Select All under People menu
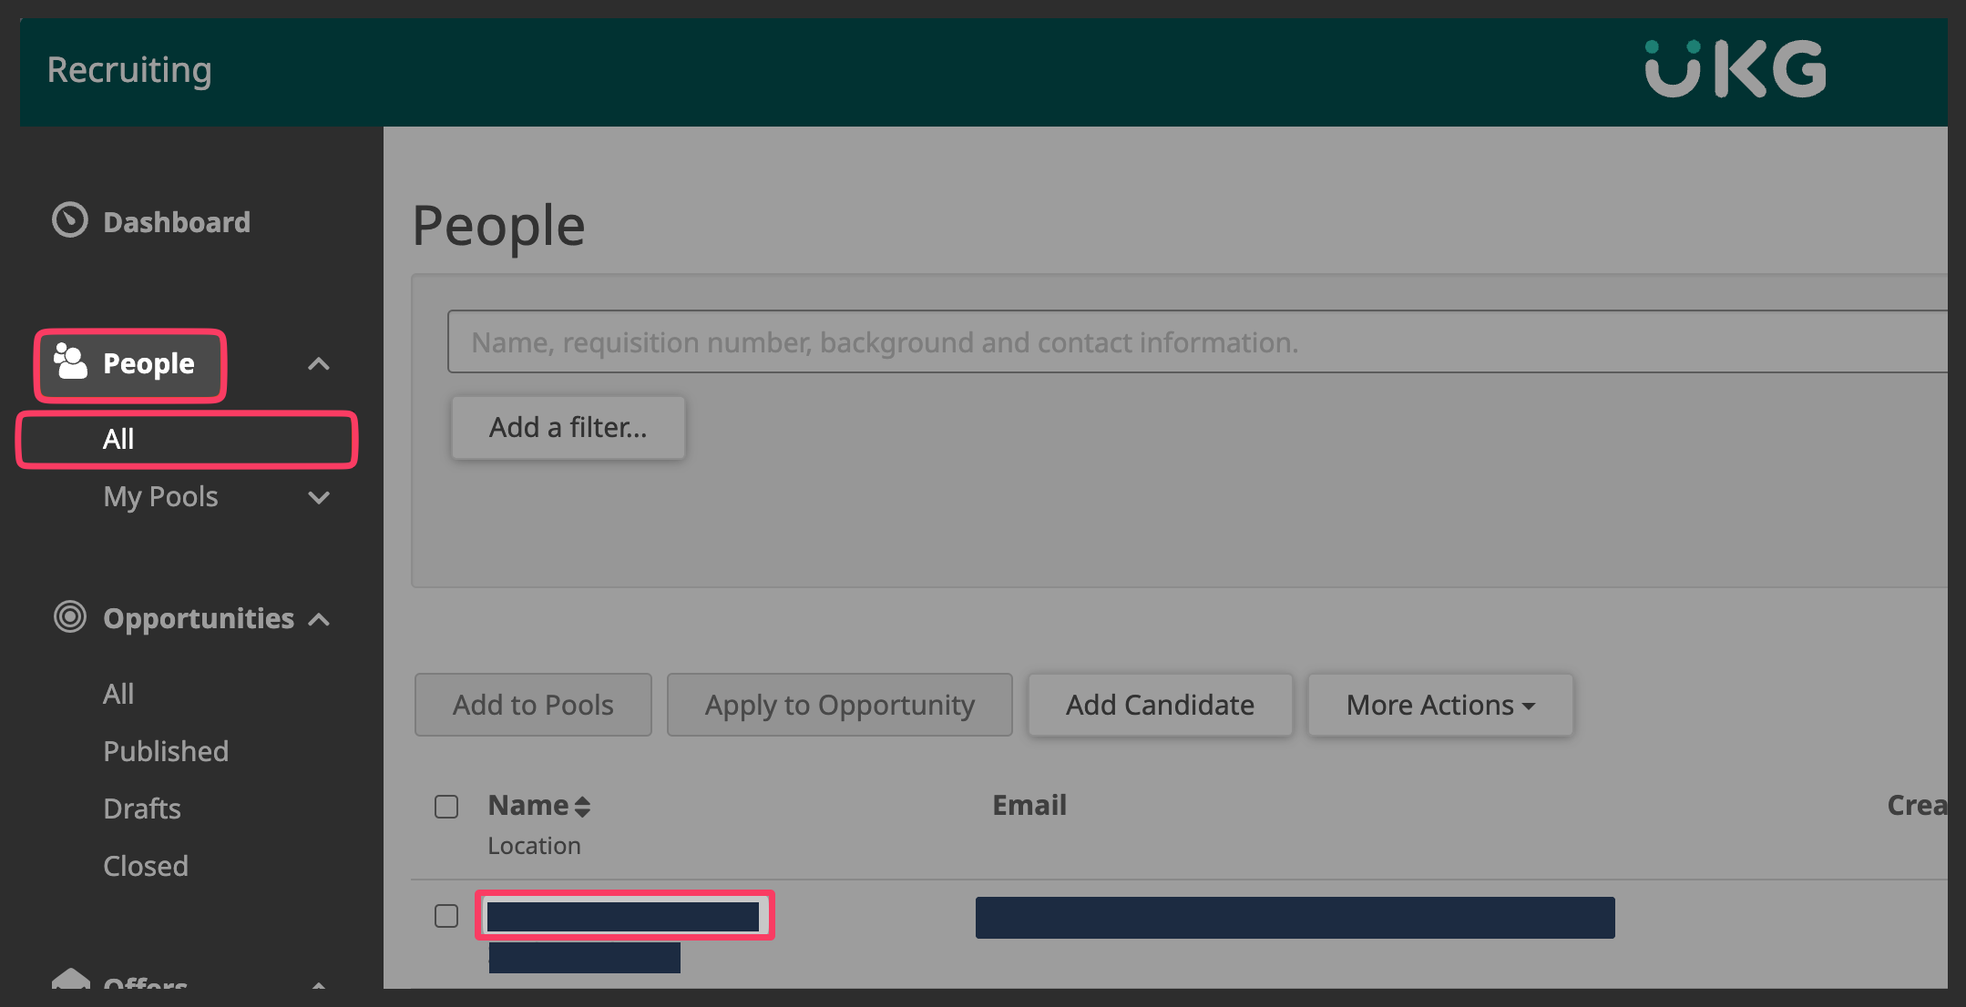1966x1007 pixels. (118, 439)
